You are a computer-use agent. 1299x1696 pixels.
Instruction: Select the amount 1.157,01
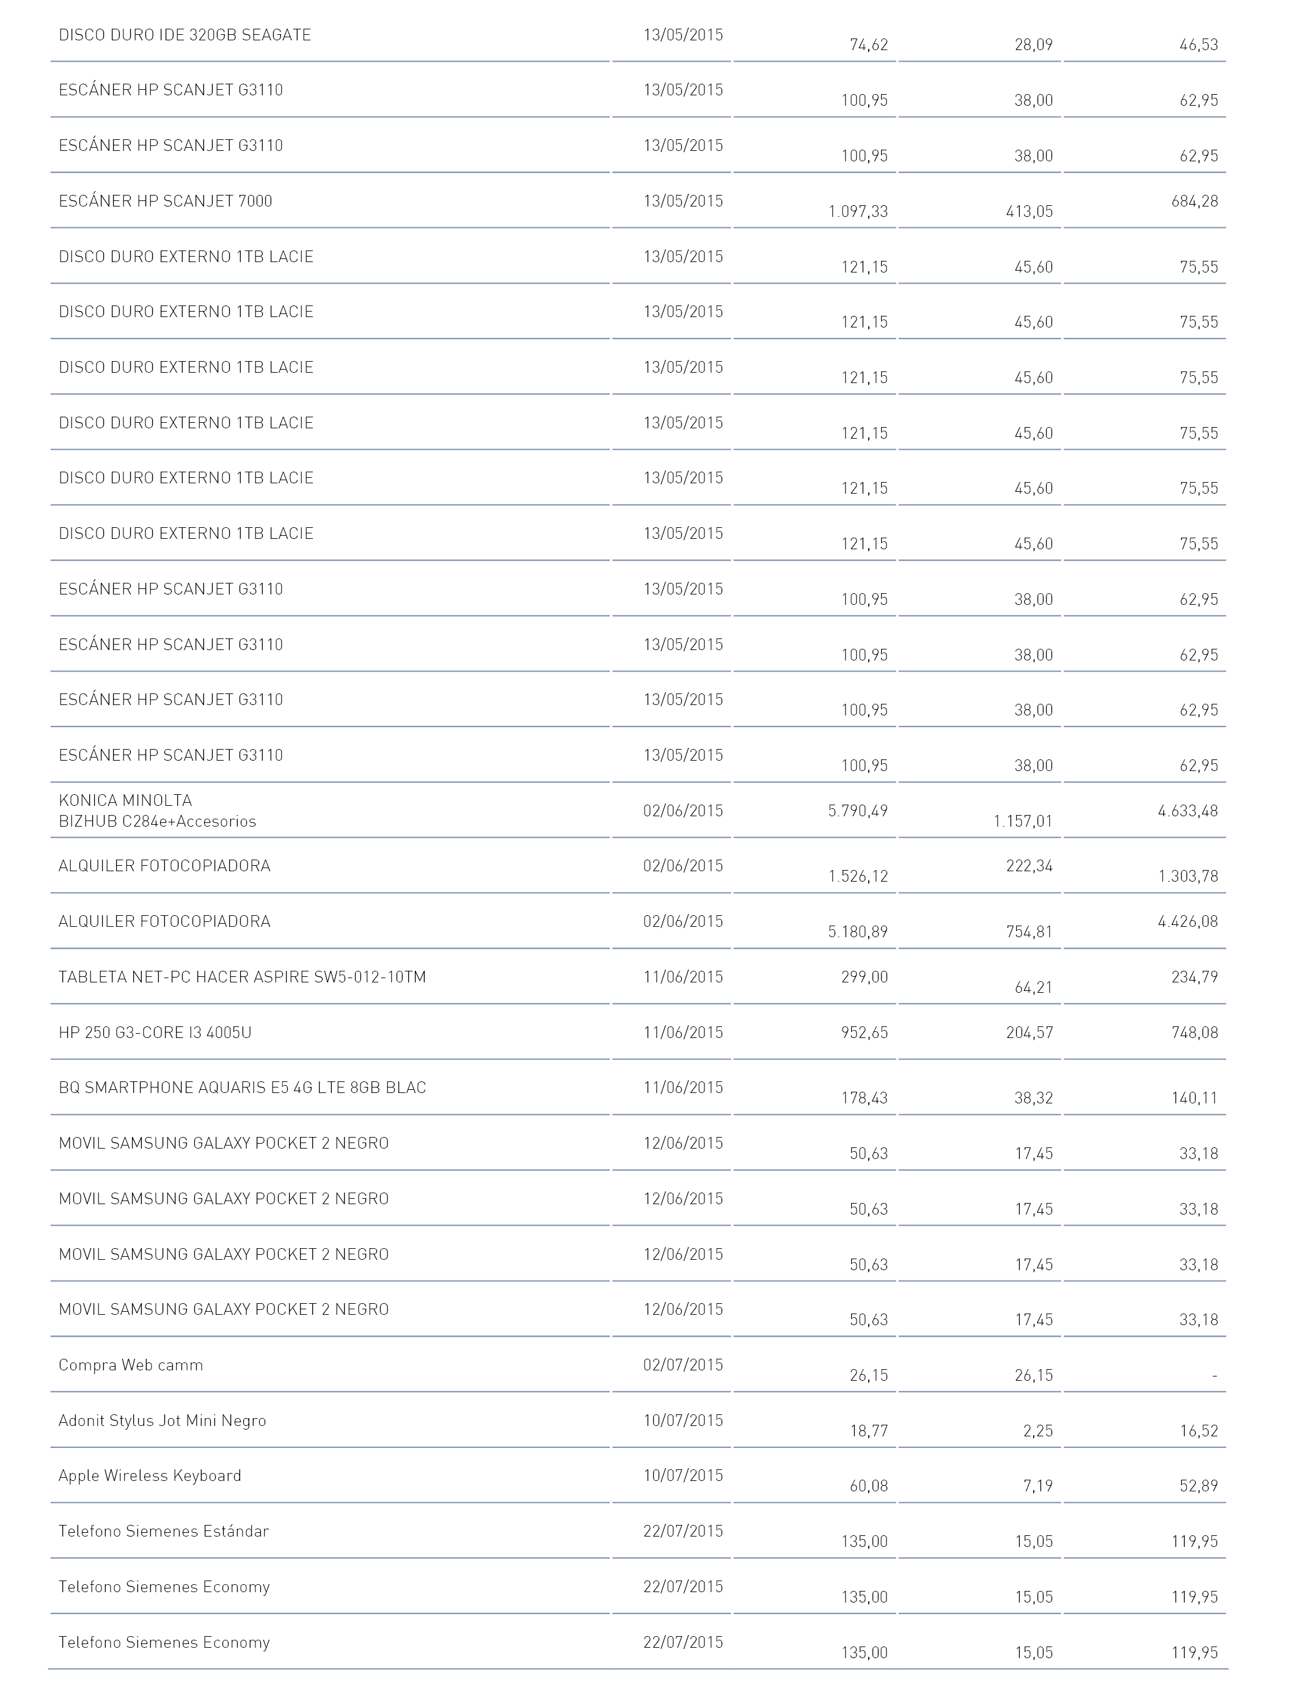coord(1023,821)
